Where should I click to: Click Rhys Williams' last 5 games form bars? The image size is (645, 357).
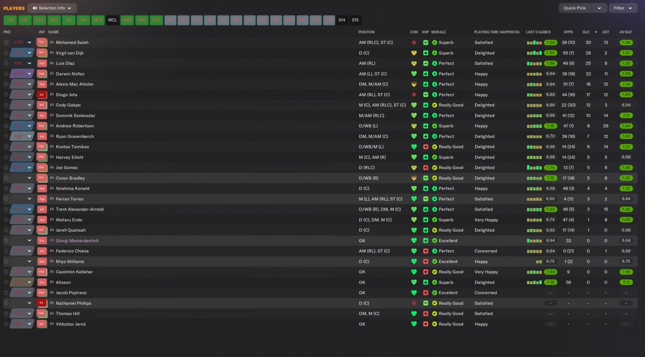539,262
